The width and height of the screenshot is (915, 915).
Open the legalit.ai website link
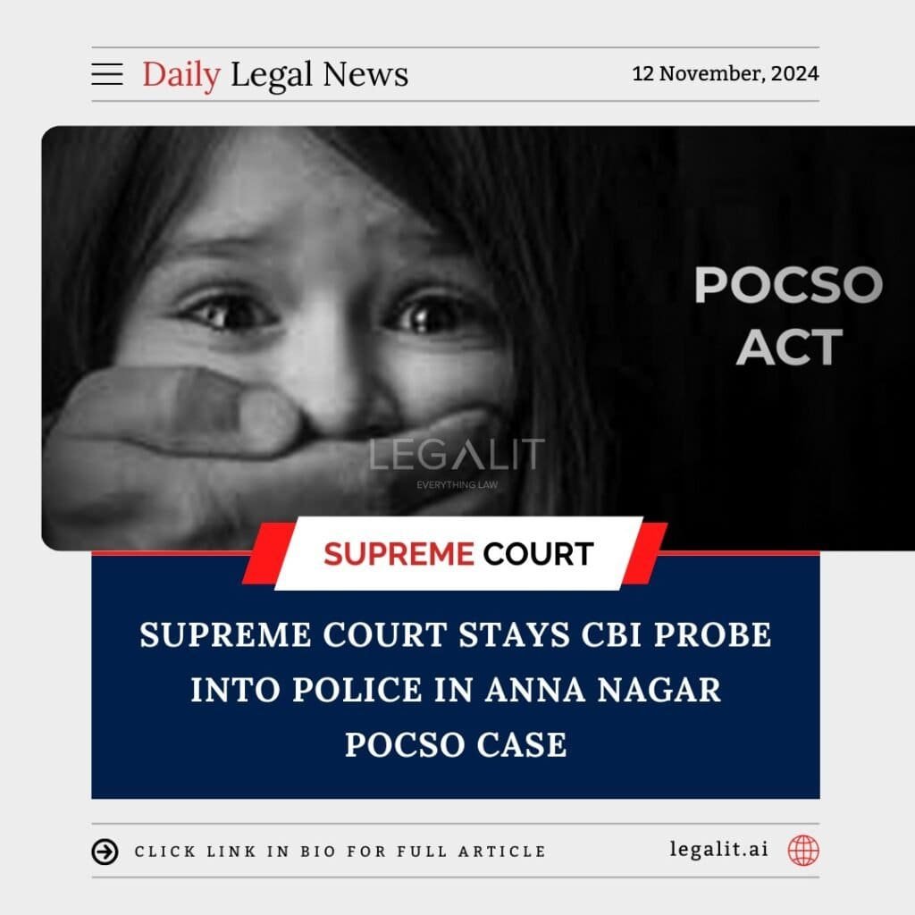click(x=719, y=849)
